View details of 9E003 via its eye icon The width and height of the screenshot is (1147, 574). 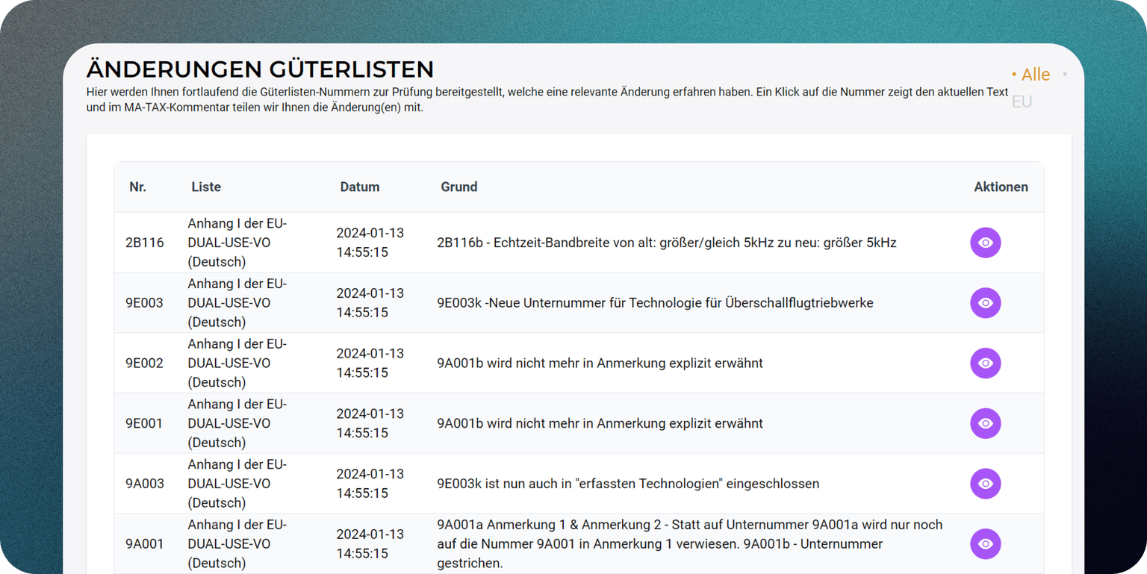[985, 302]
